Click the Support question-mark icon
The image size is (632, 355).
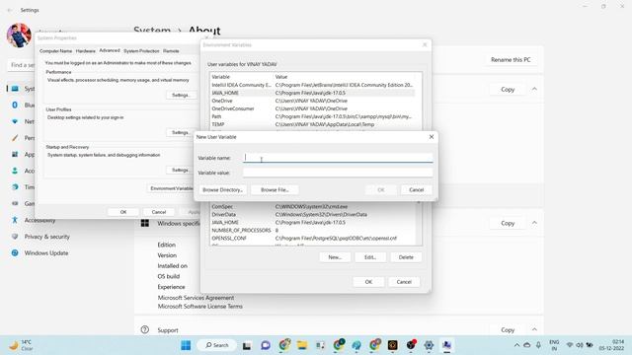[x=145, y=330]
